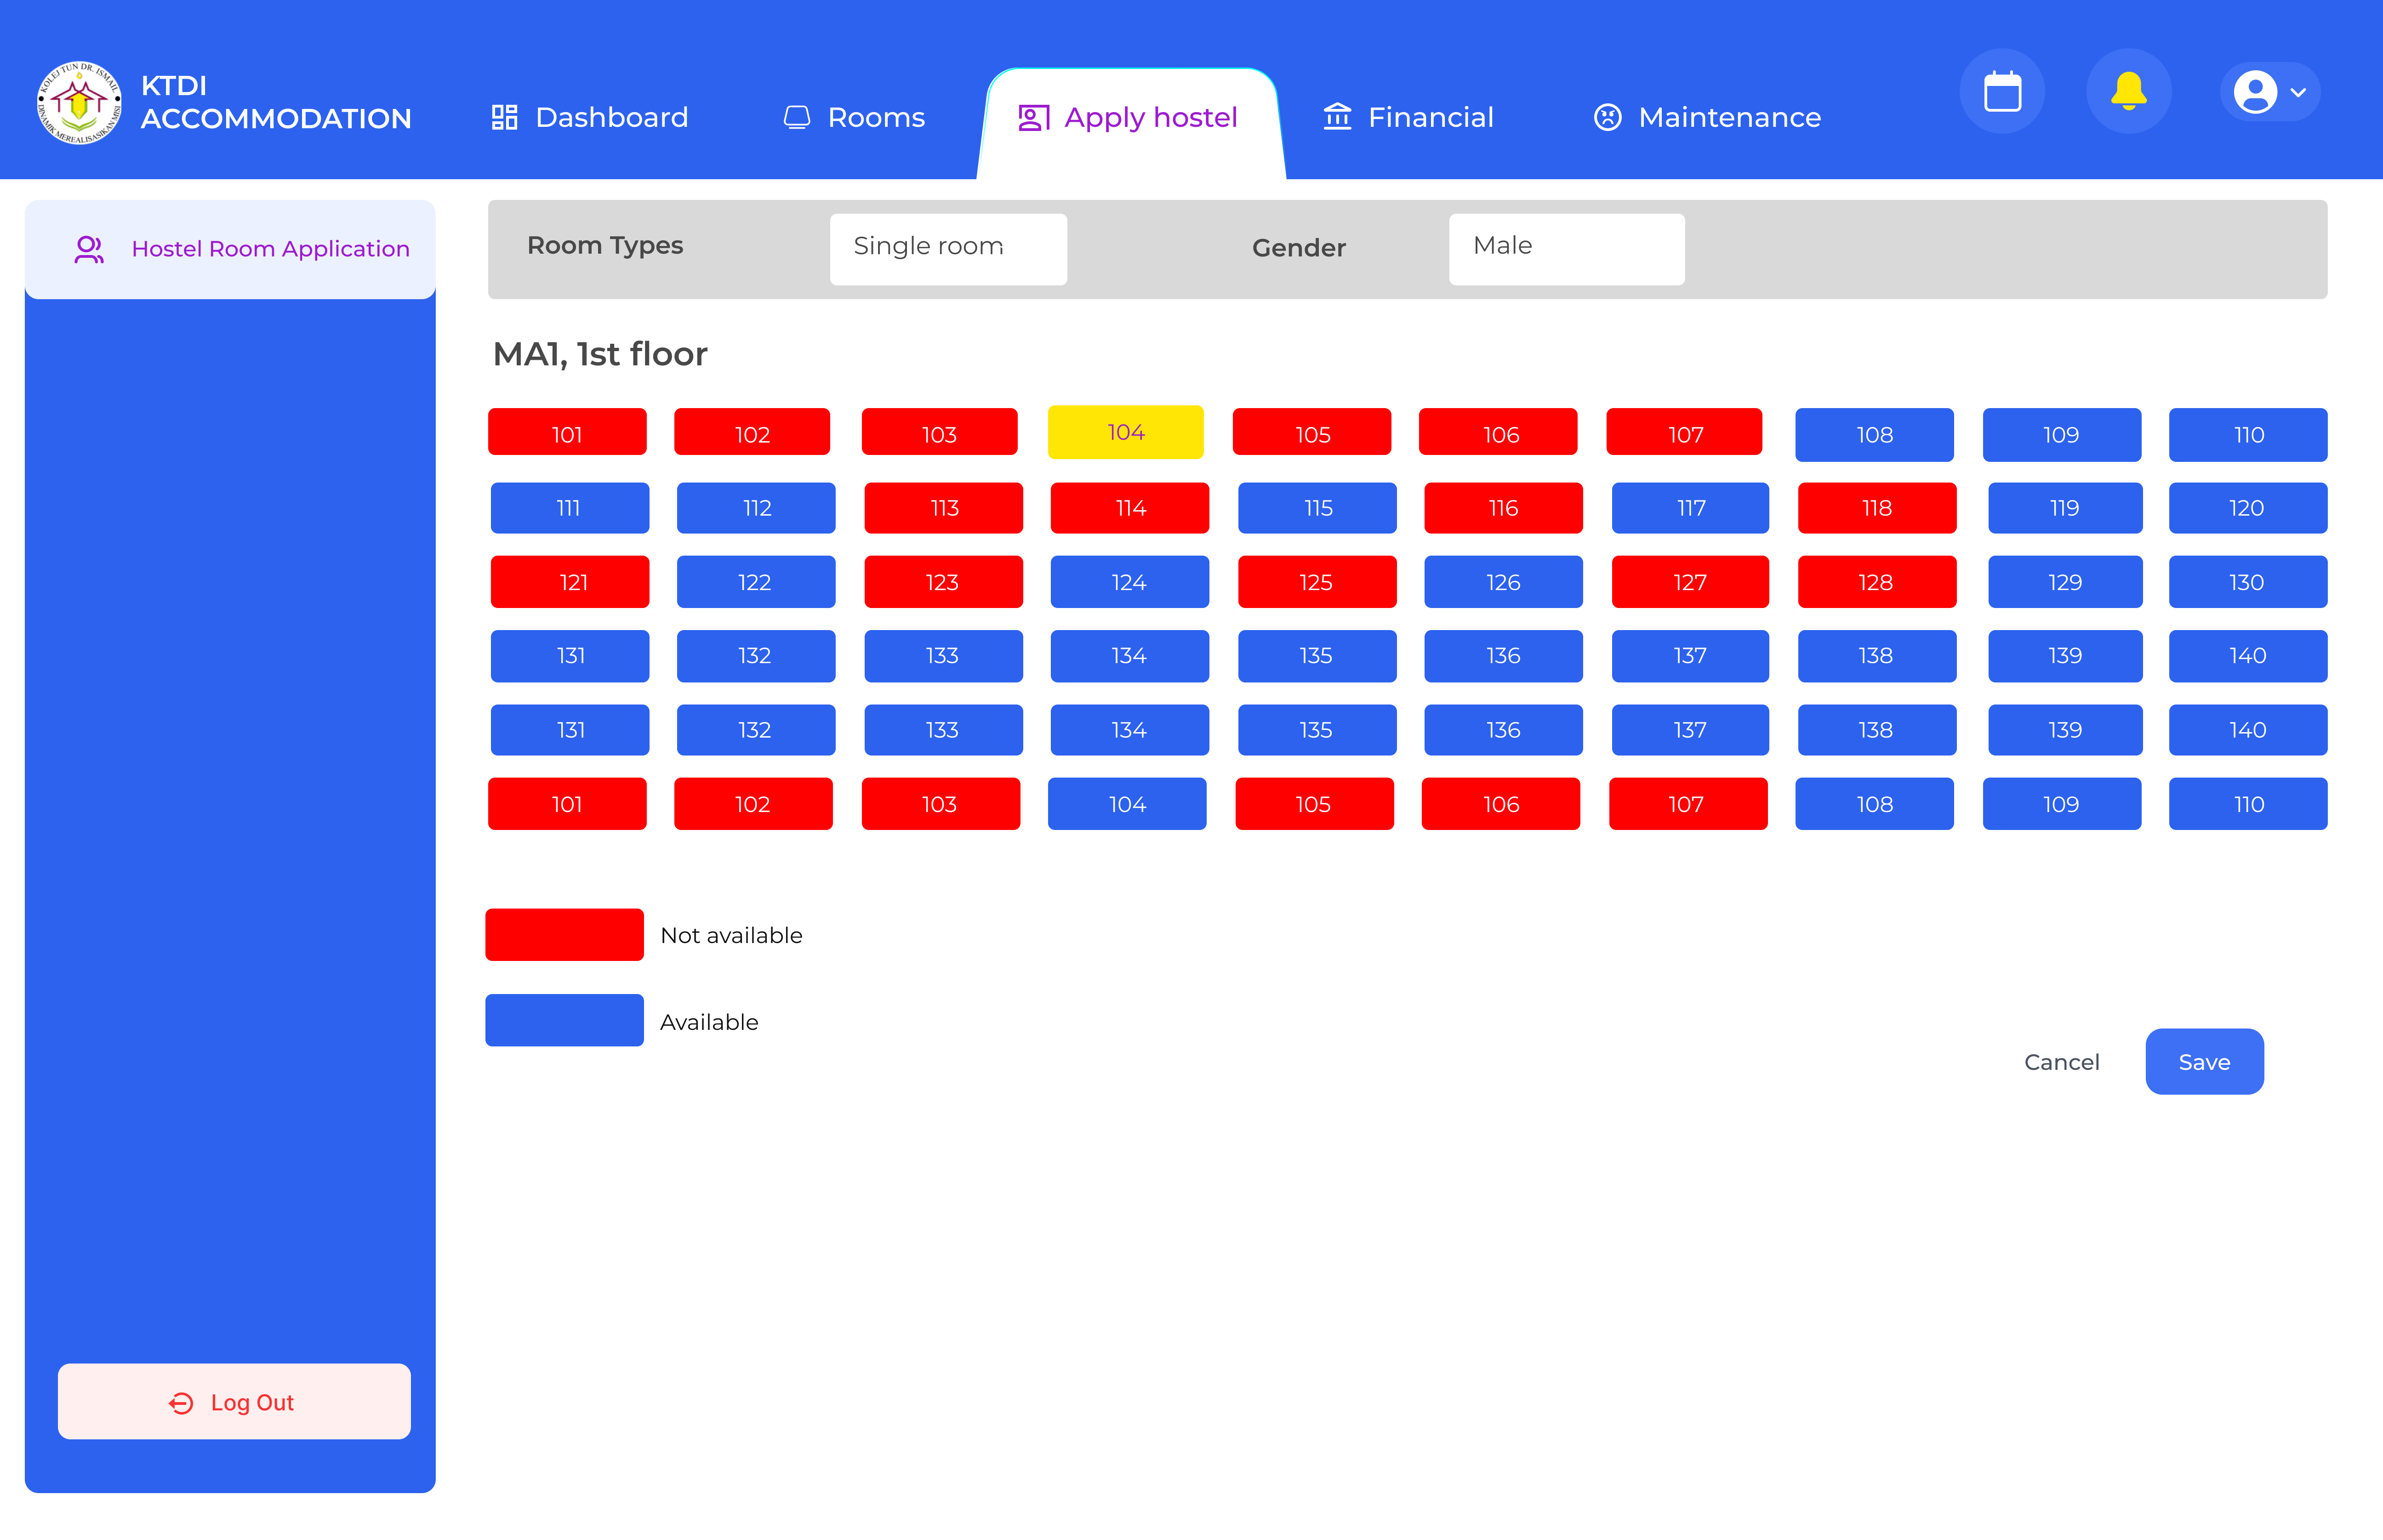Click the Cancel option near Save
The image size is (2383, 1540).
pos(2062,1061)
